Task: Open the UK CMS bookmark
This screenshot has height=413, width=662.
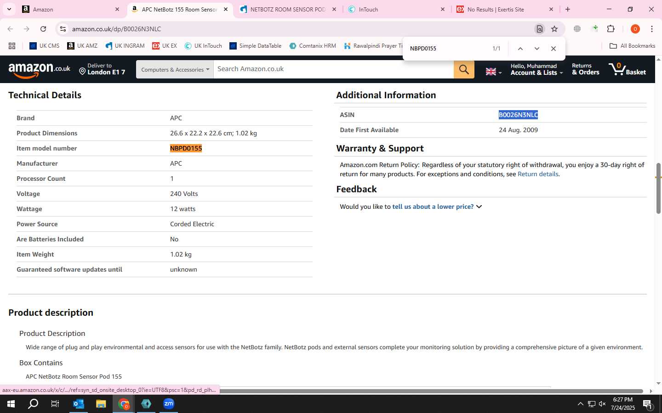Action: click(x=45, y=46)
